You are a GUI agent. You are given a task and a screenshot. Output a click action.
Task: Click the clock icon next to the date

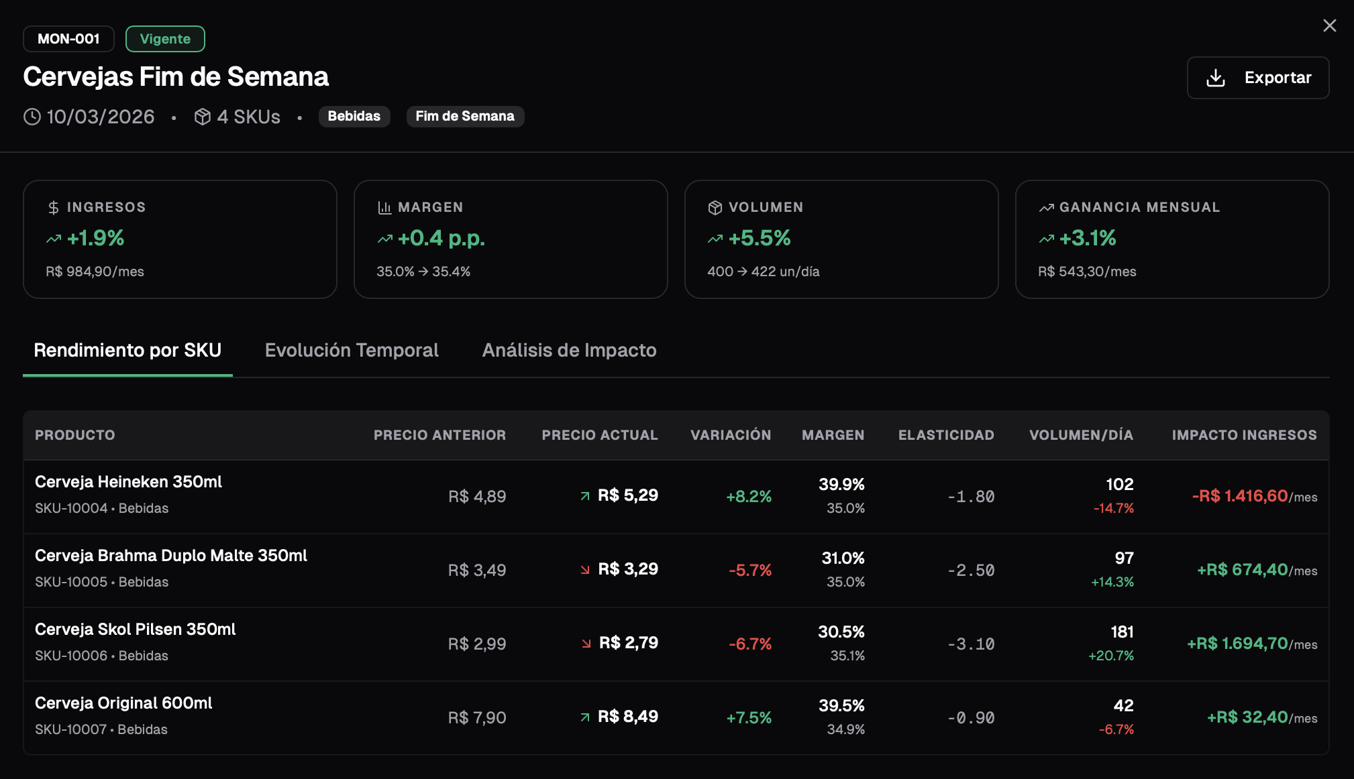pyautogui.click(x=32, y=116)
